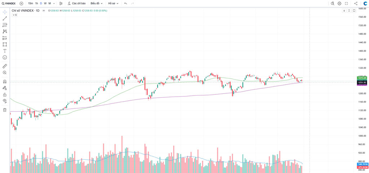The height and width of the screenshot is (173, 369).
Task: Open the chart settings gear
Action: 339,4
